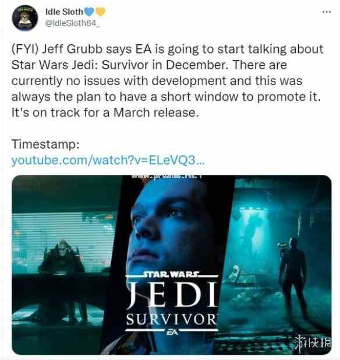Image resolution: width=340 pixels, height=360 pixels.
Task: Click the tweet text mentioning Jeff Grubb
Action: 167,81
